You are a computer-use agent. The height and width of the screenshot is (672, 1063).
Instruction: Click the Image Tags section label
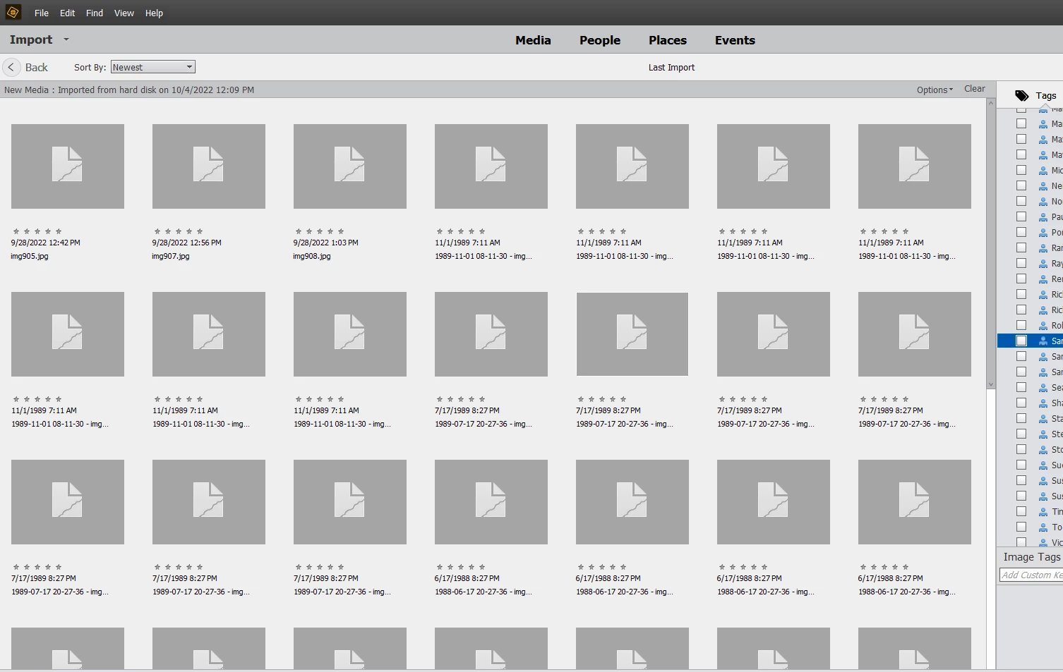(x=1032, y=557)
